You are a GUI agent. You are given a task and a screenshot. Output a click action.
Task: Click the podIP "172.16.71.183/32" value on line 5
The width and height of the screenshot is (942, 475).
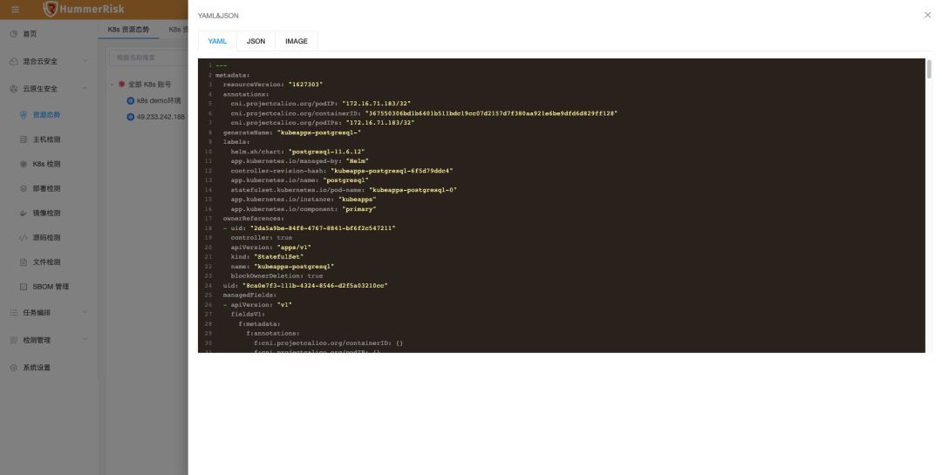(x=376, y=104)
